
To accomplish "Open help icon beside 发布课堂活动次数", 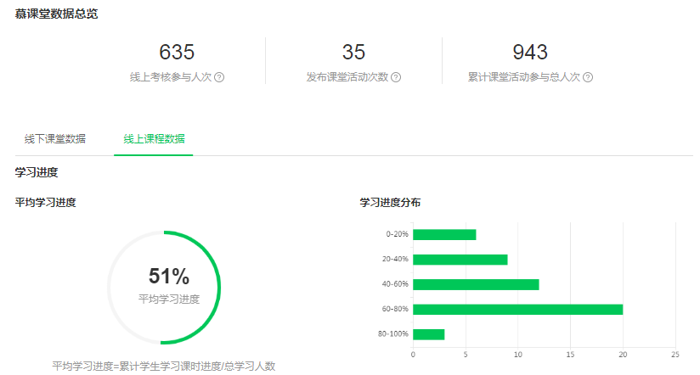I will [396, 77].
